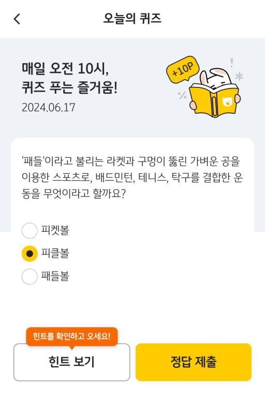Screen dimensions: 265x414
Task: Tap the gray asterisk decoration near the rabbit
Action: pos(239,77)
